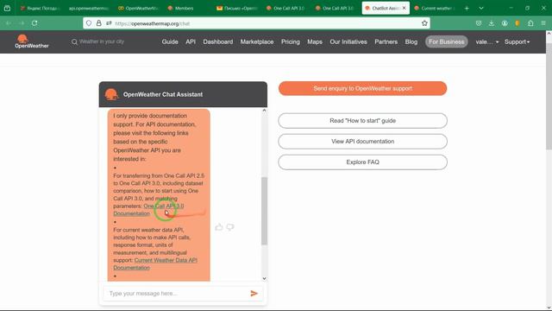Expand the Support dropdown menu
This screenshot has height=311, width=552.
[x=517, y=41]
